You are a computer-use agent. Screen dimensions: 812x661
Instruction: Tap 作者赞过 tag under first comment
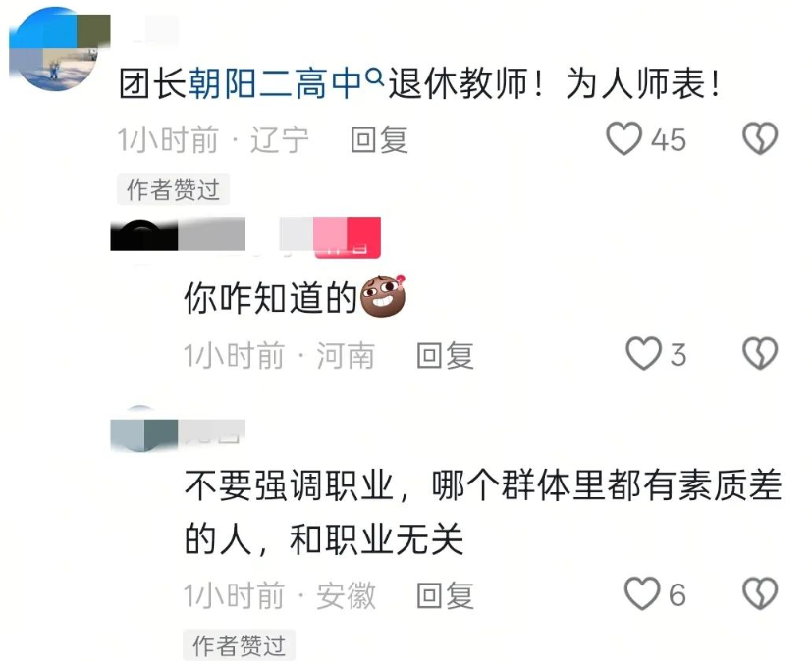click(173, 189)
